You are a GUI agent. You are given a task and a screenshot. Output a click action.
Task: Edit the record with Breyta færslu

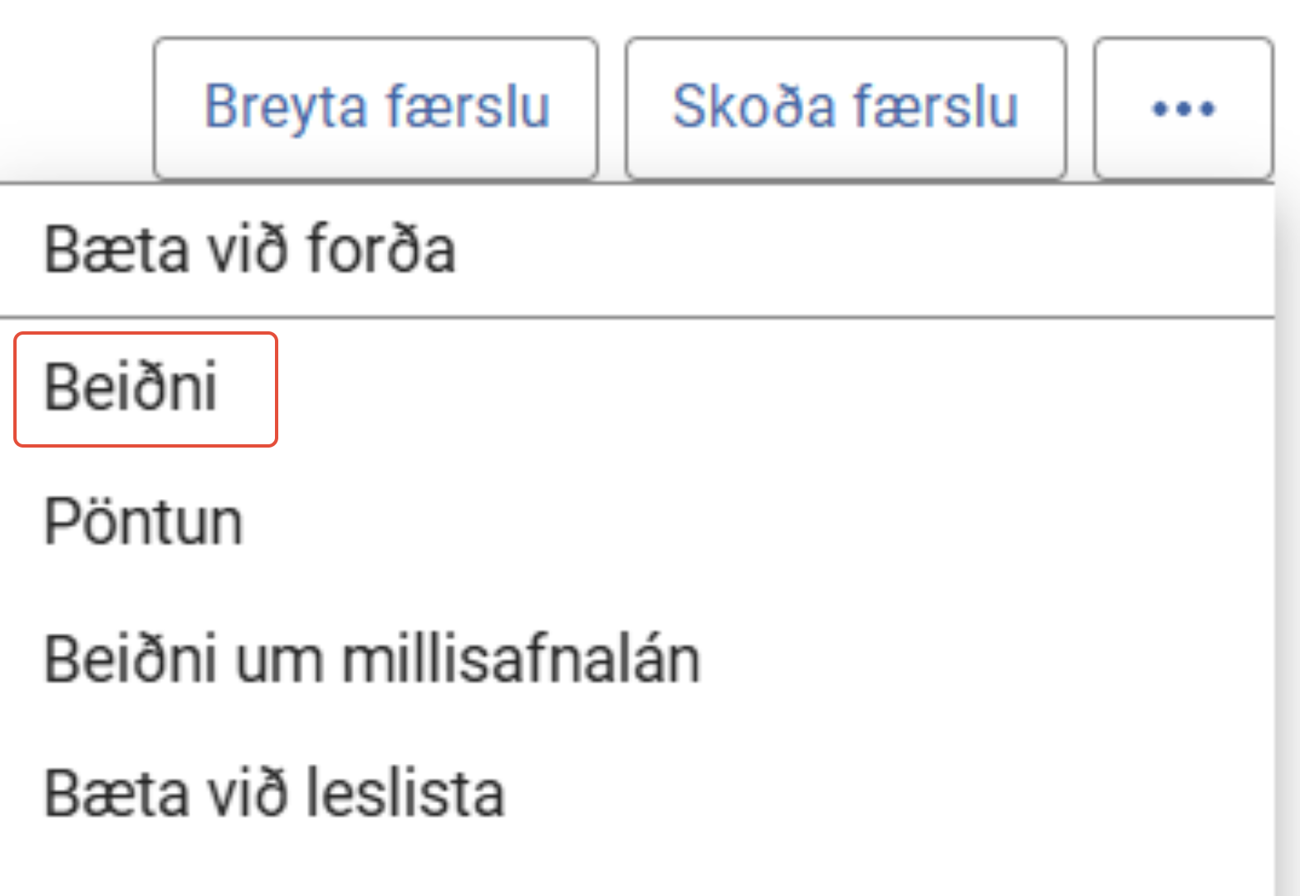pyautogui.click(x=375, y=108)
